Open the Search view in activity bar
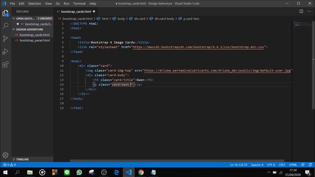This screenshot has width=315, height=177. coord(5,26)
